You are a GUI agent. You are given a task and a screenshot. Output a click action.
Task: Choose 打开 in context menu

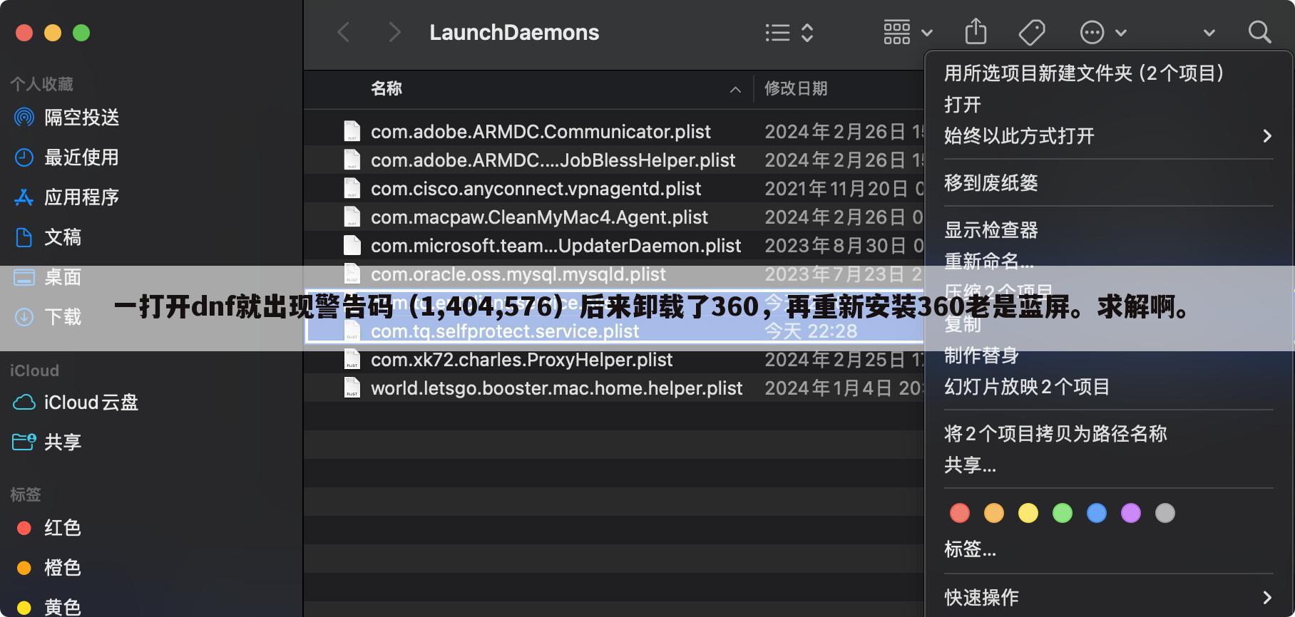963,105
